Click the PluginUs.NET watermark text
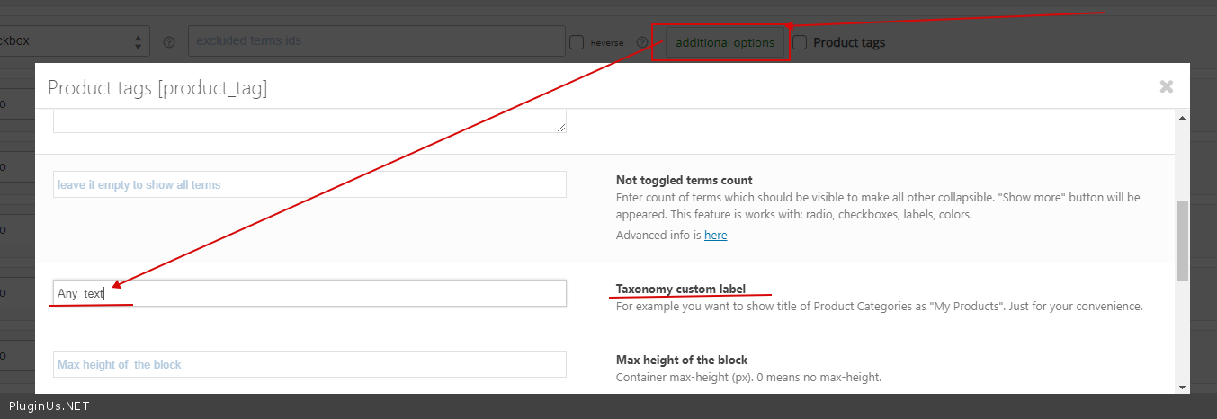Viewport: 1217px width, 419px height. [x=49, y=406]
